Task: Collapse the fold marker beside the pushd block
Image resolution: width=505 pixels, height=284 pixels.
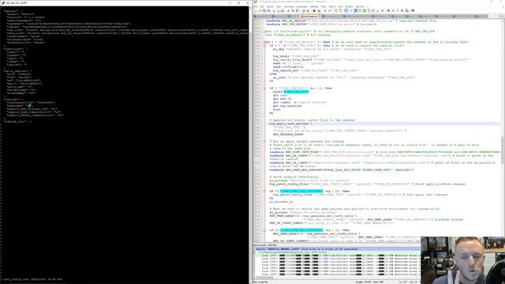Action: point(265,88)
